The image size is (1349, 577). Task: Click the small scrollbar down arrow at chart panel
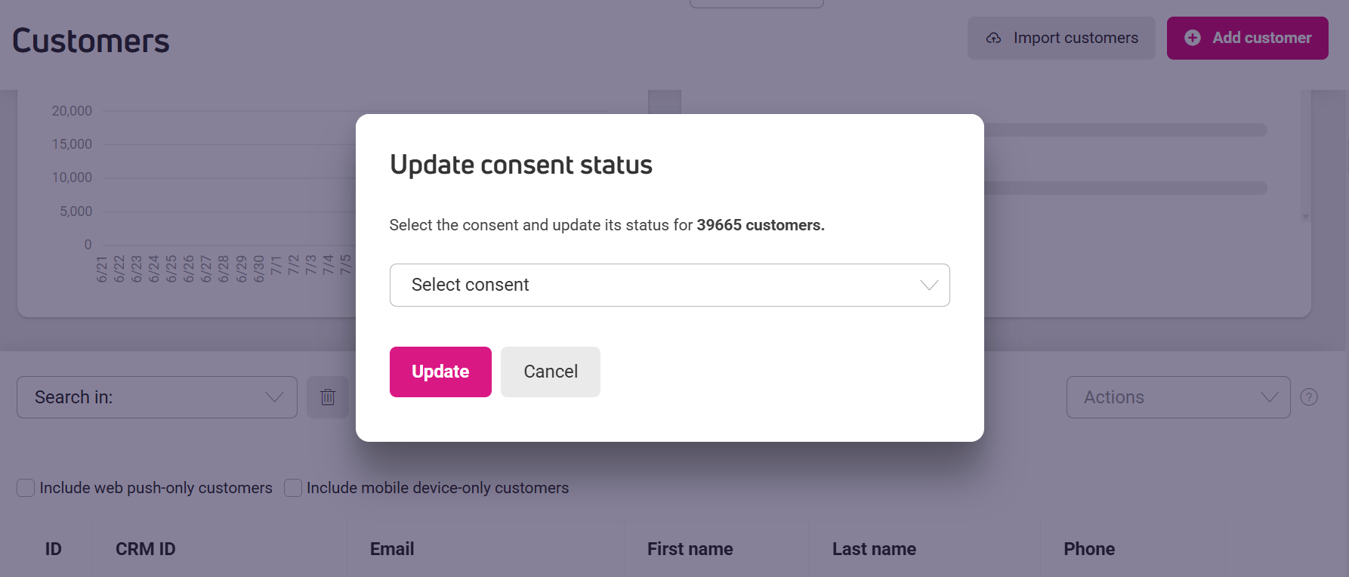[1305, 217]
